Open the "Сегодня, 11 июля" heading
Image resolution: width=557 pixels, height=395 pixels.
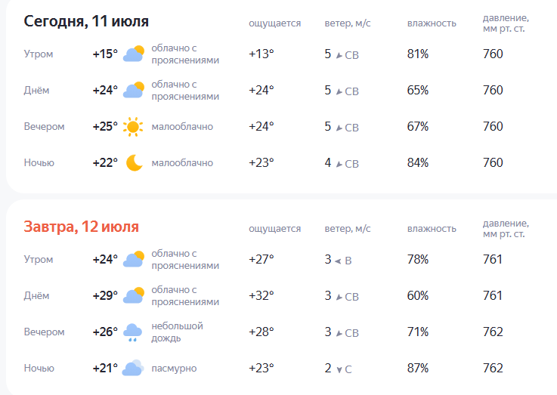pos(86,21)
